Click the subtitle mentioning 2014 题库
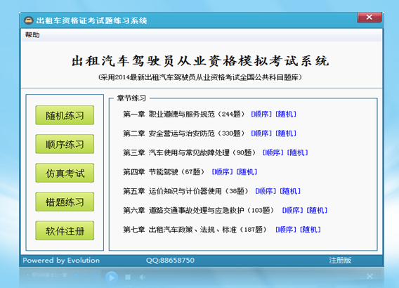 click(x=200, y=77)
